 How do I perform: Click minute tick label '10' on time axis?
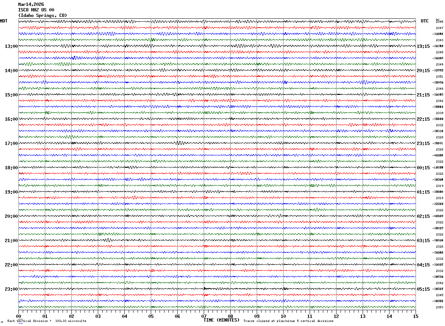[x=283, y=316]
